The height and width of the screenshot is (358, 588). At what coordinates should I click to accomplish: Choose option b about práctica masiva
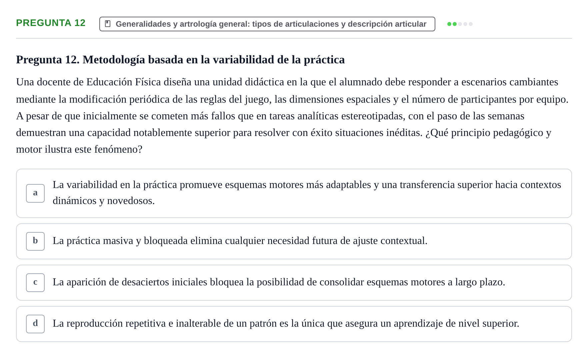pos(294,241)
